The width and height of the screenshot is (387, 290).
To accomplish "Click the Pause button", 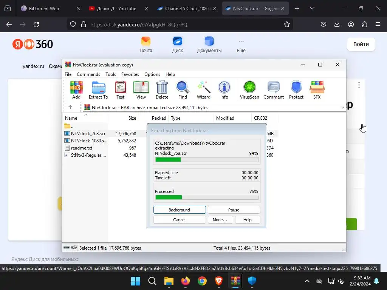I will click(x=234, y=210).
